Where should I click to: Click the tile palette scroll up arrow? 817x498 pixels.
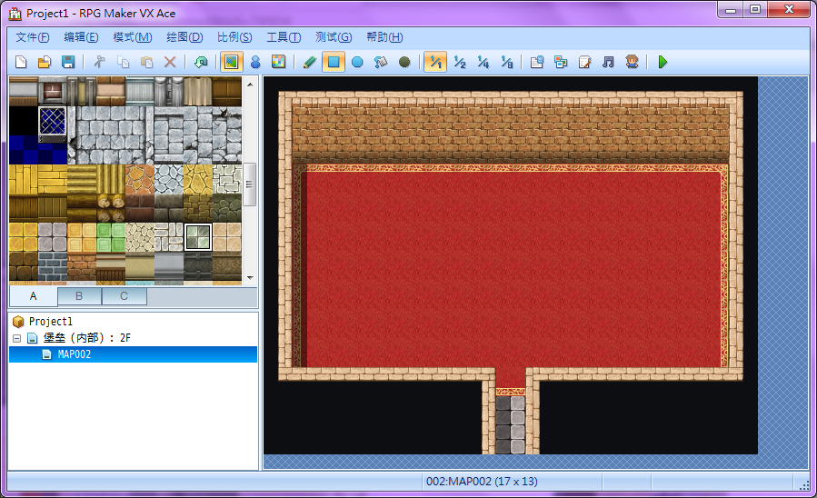pyautogui.click(x=250, y=84)
